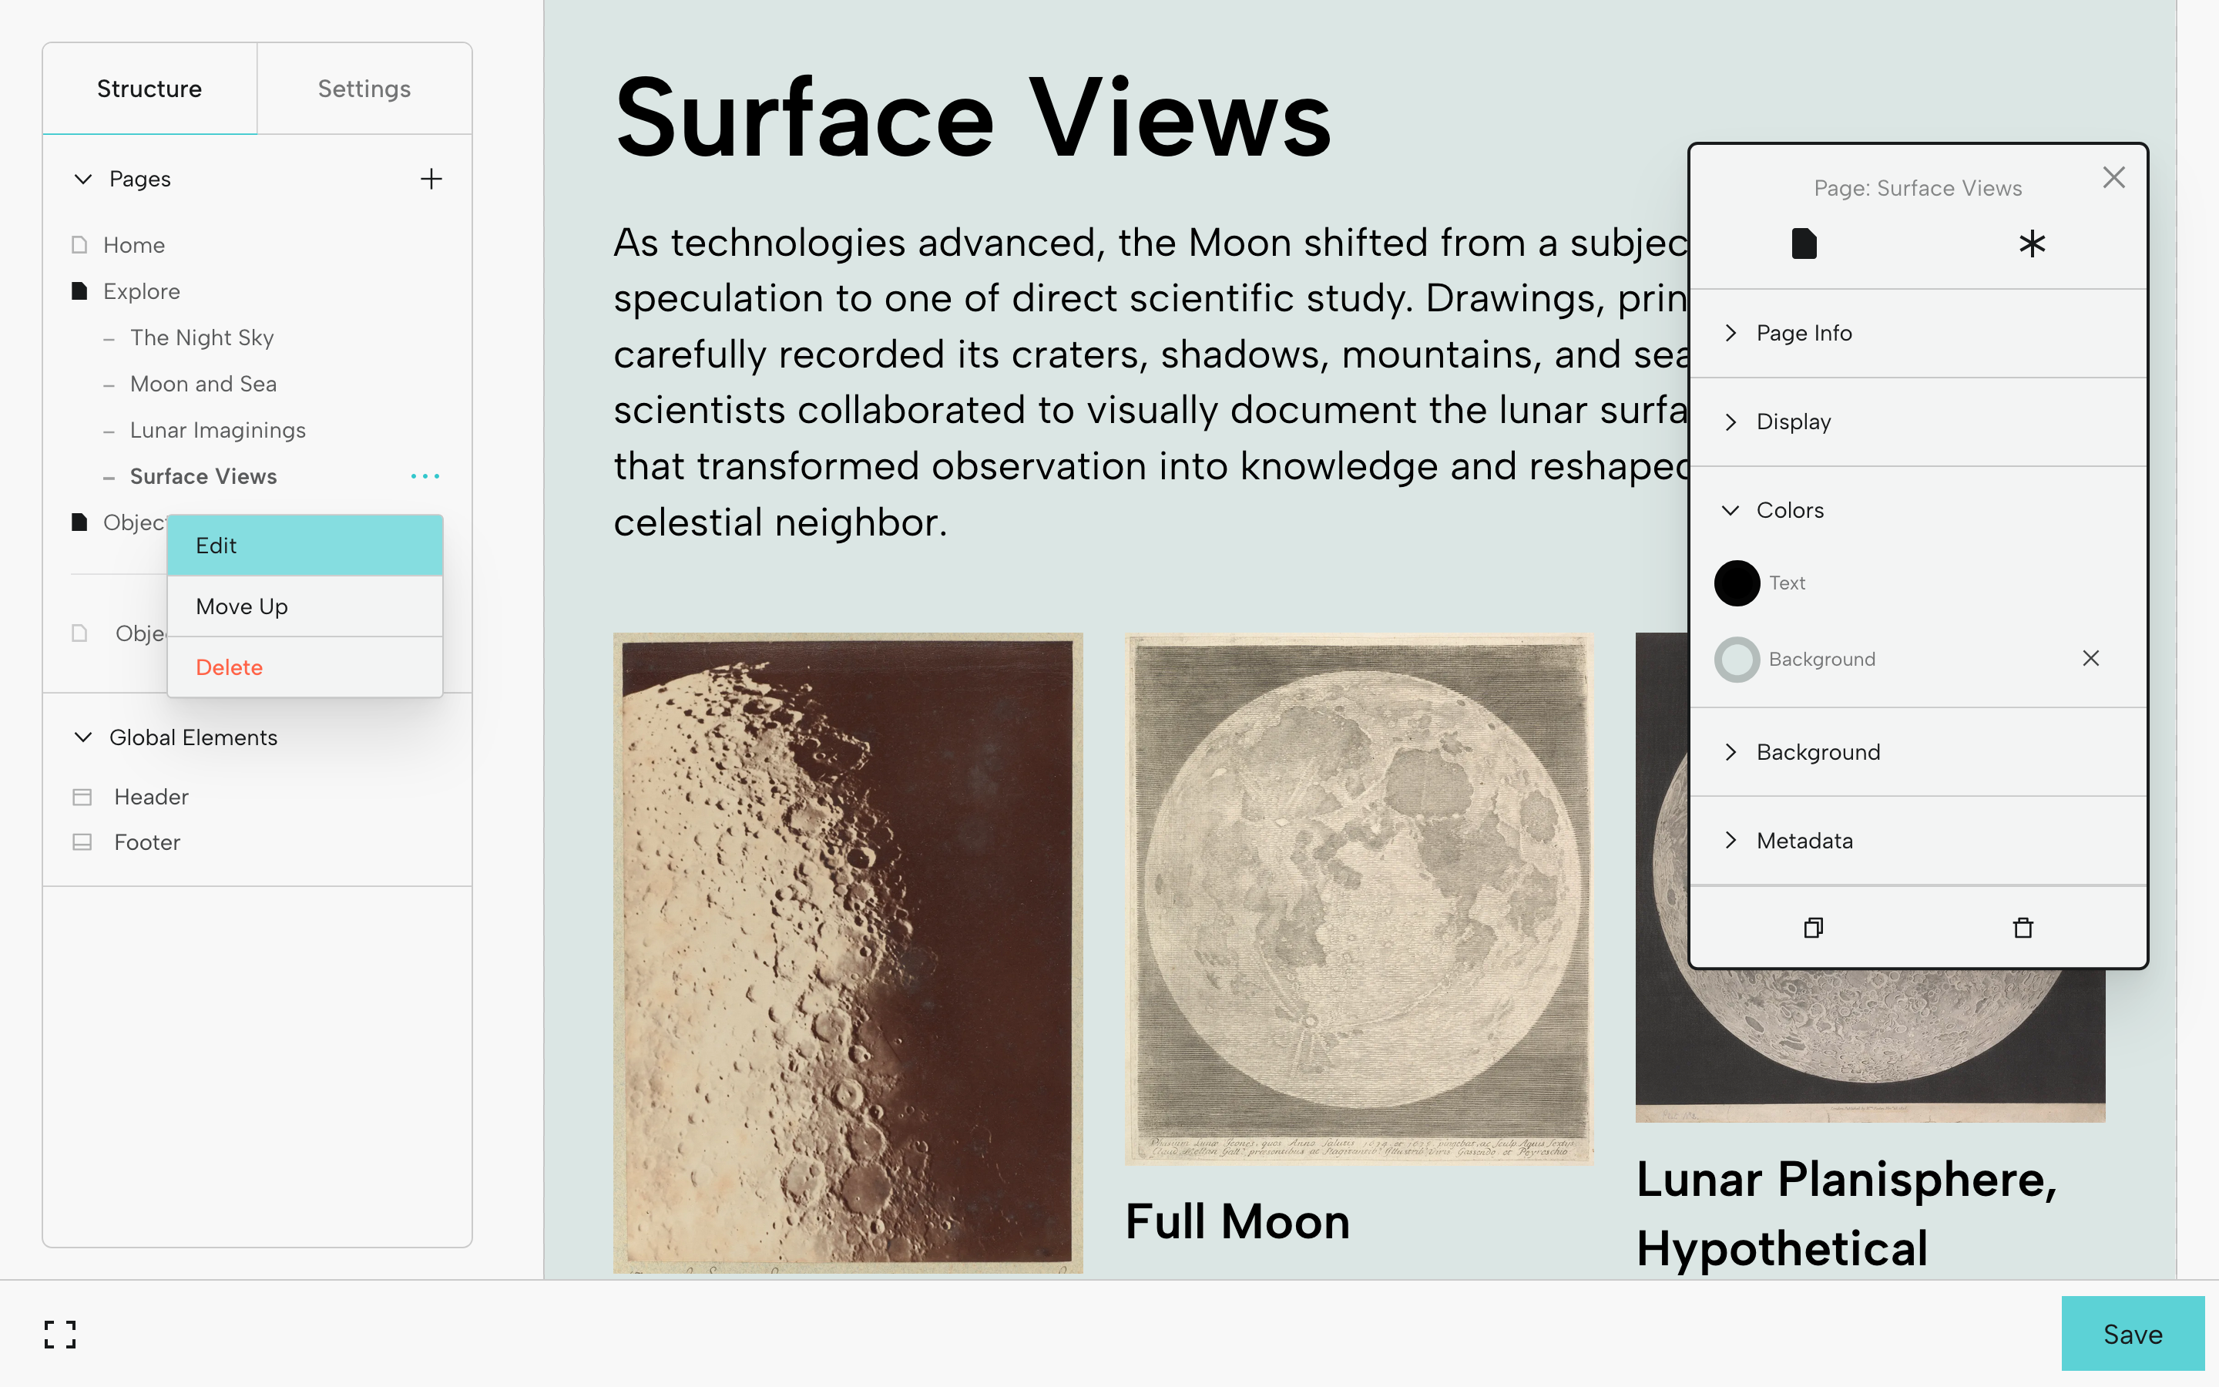The height and width of the screenshot is (1387, 2219).
Task: Click the 'celestial neighbor.' text line
Action: [781, 523]
